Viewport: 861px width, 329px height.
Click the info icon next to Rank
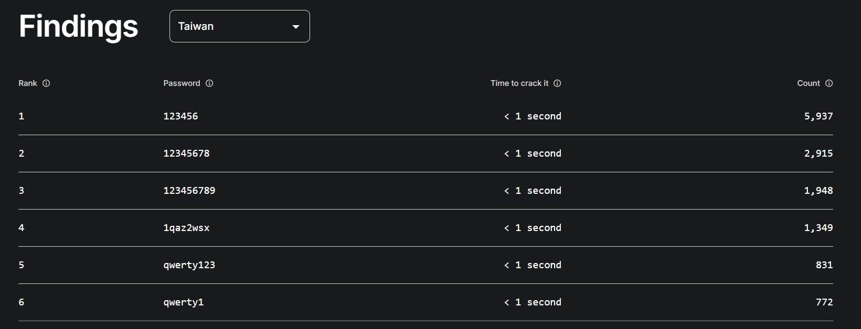click(x=46, y=83)
